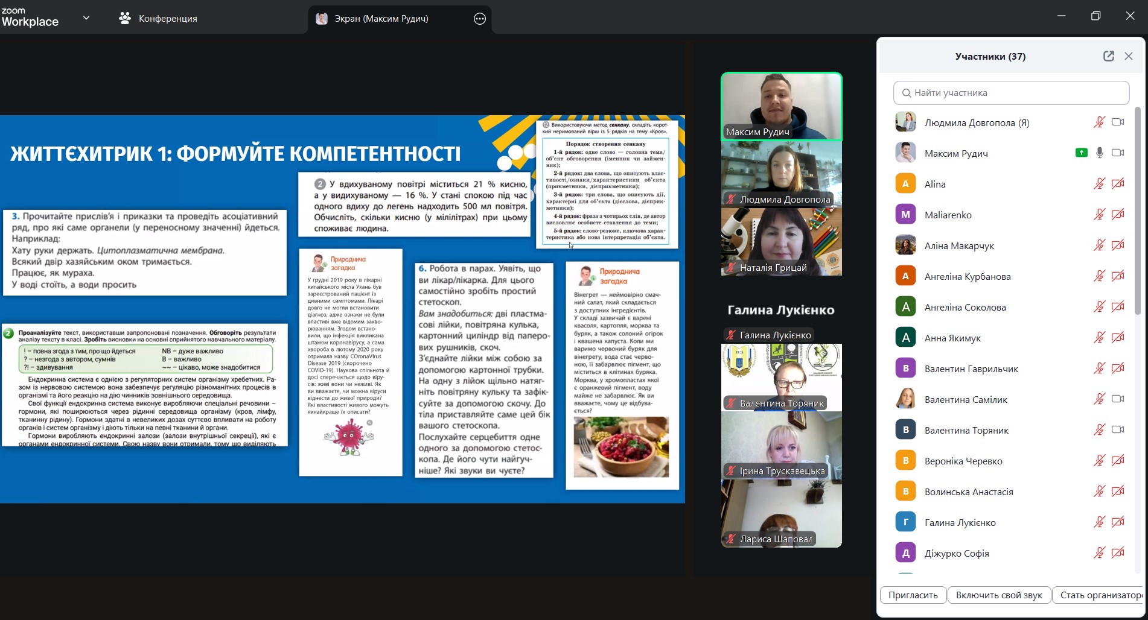The width and height of the screenshot is (1148, 620).
Task: Click microphone icon for Максим Рудич
Action: point(1100,153)
